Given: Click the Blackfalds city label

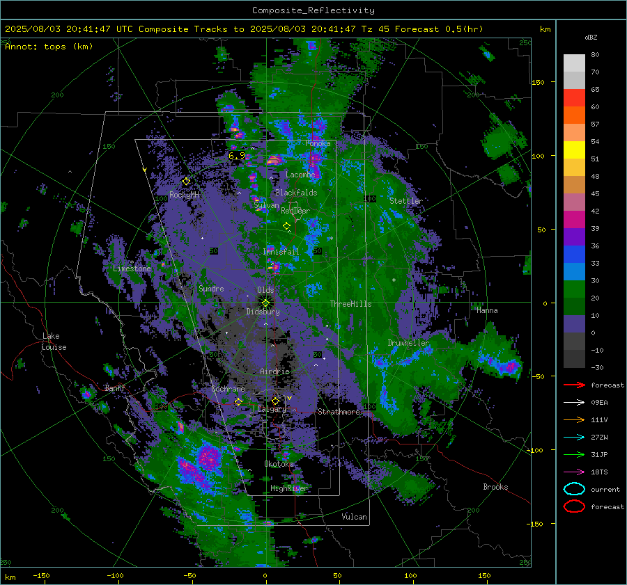Looking at the screenshot, I should pyautogui.click(x=296, y=193).
